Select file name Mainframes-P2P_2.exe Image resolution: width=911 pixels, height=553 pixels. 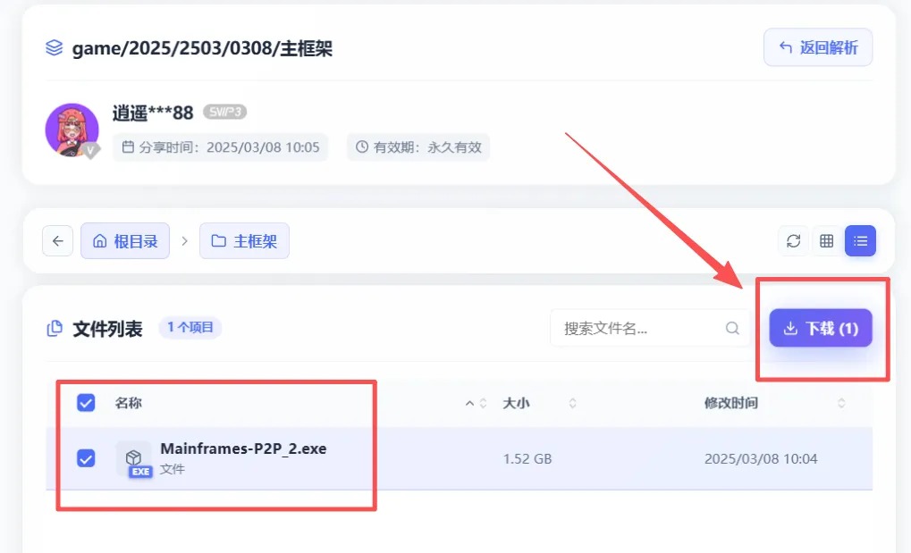coord(243,448)
